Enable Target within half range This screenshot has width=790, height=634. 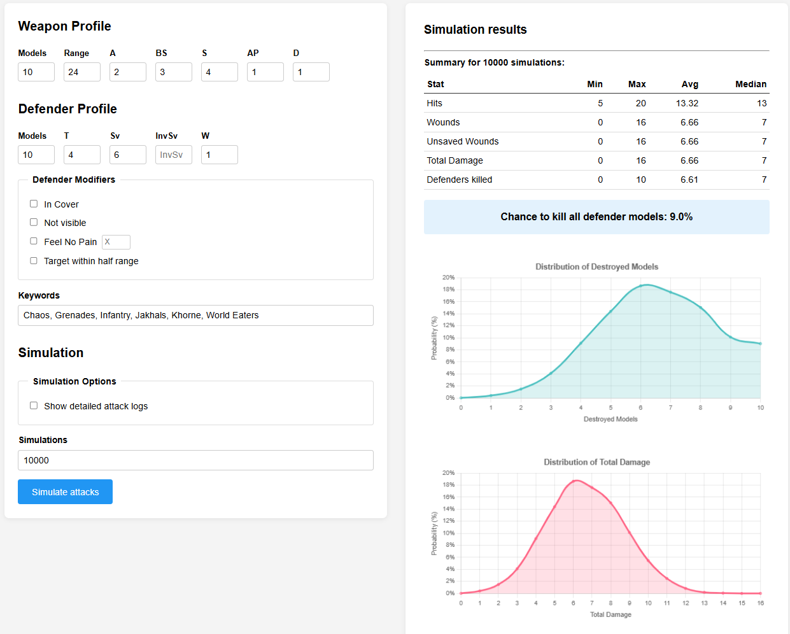point(34,260)
